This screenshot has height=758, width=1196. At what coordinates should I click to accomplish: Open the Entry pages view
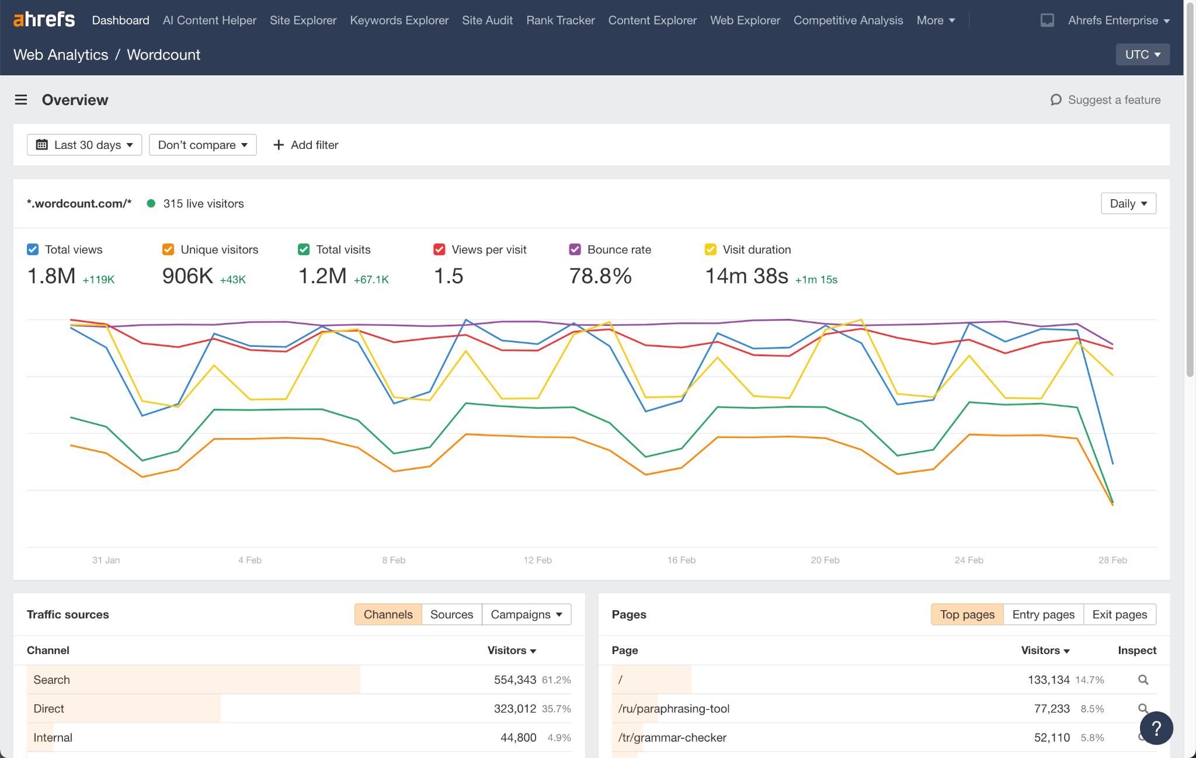point(1043,614)
